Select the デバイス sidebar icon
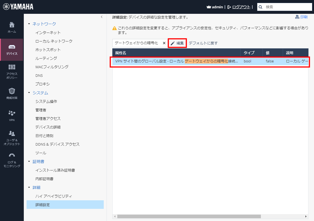The image size is (314, 221). tap(12, 48)
